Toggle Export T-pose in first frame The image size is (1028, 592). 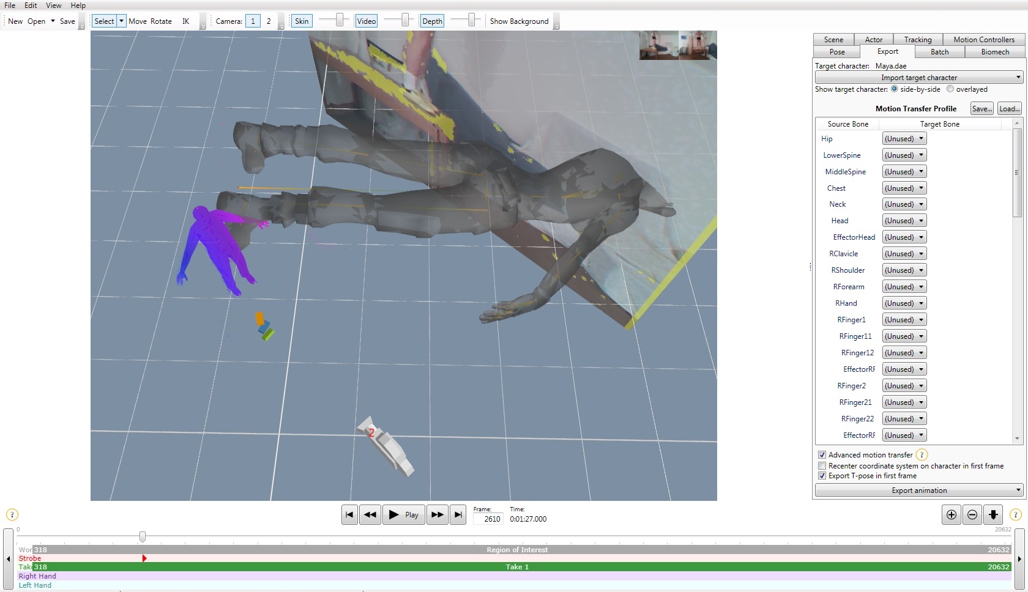pyautogui.click(x=822, y=476)
